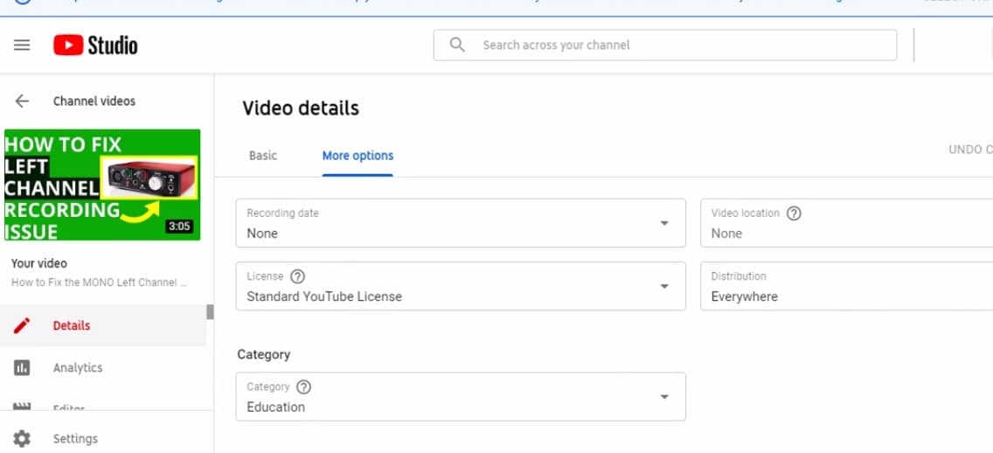The image size is (993, 453).
Task: Expand the Recording date dropdown
Action: [664, 223]
